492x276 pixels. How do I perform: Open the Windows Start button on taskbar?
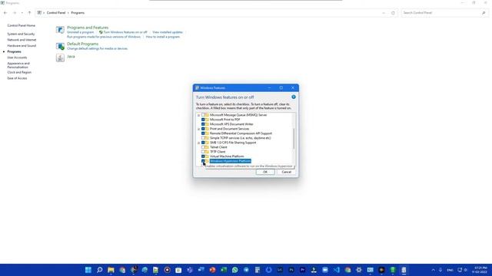(x=88, y=270)
